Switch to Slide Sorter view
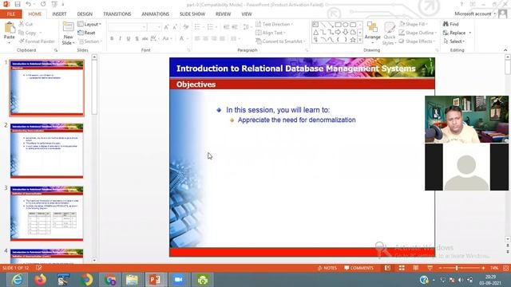 pos(402,268)
